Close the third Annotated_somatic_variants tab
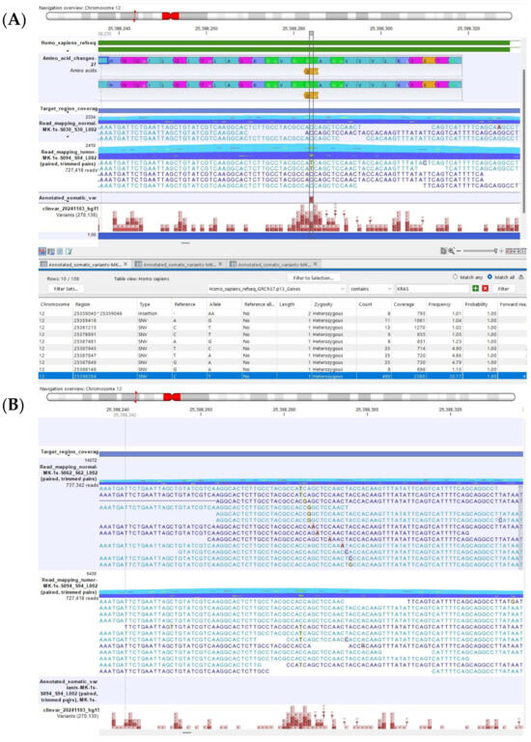 (316, 264)
